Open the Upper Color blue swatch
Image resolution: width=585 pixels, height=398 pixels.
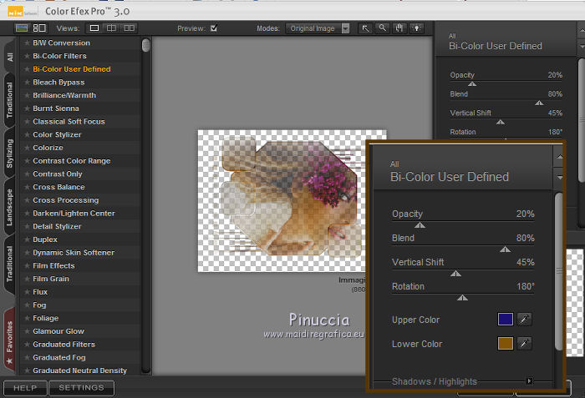505,320
